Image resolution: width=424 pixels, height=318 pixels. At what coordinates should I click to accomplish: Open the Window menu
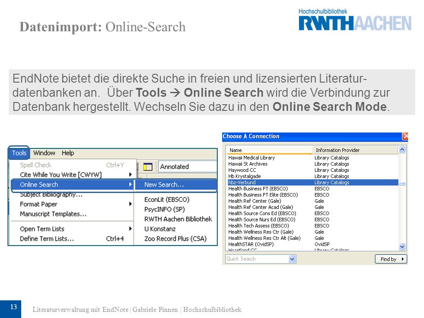[44, 153]
